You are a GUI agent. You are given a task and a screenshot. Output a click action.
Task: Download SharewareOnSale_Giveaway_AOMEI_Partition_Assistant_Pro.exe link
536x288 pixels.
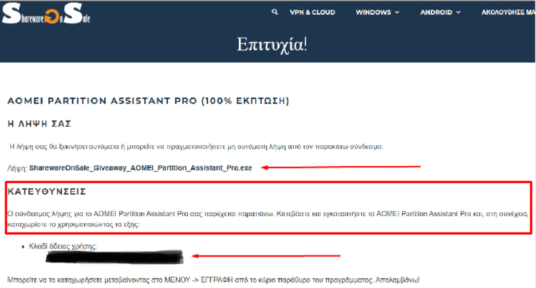140,168
